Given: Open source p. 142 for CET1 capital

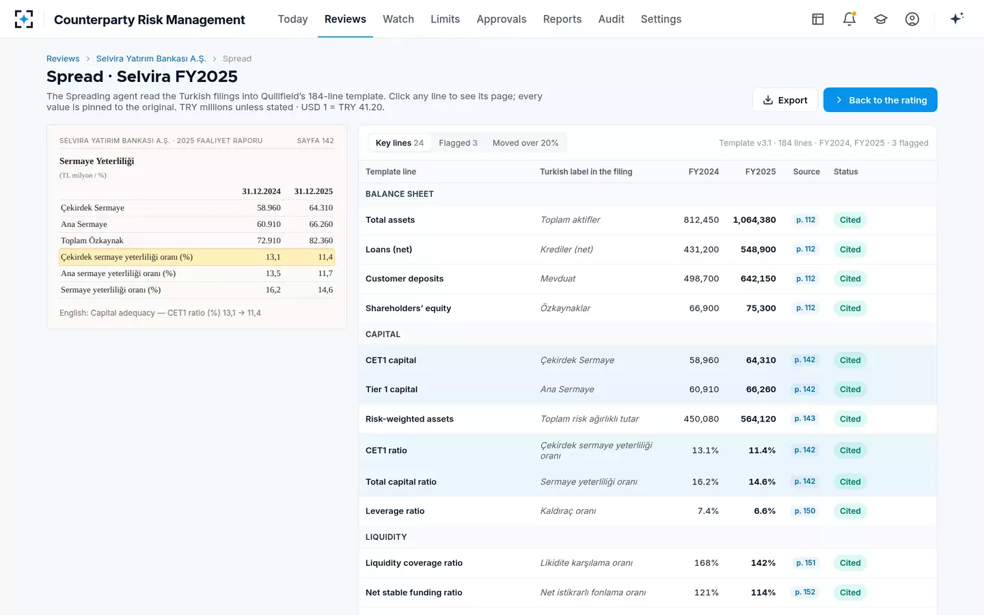Looking at the screenshot, I should click(x=805, y=360).
